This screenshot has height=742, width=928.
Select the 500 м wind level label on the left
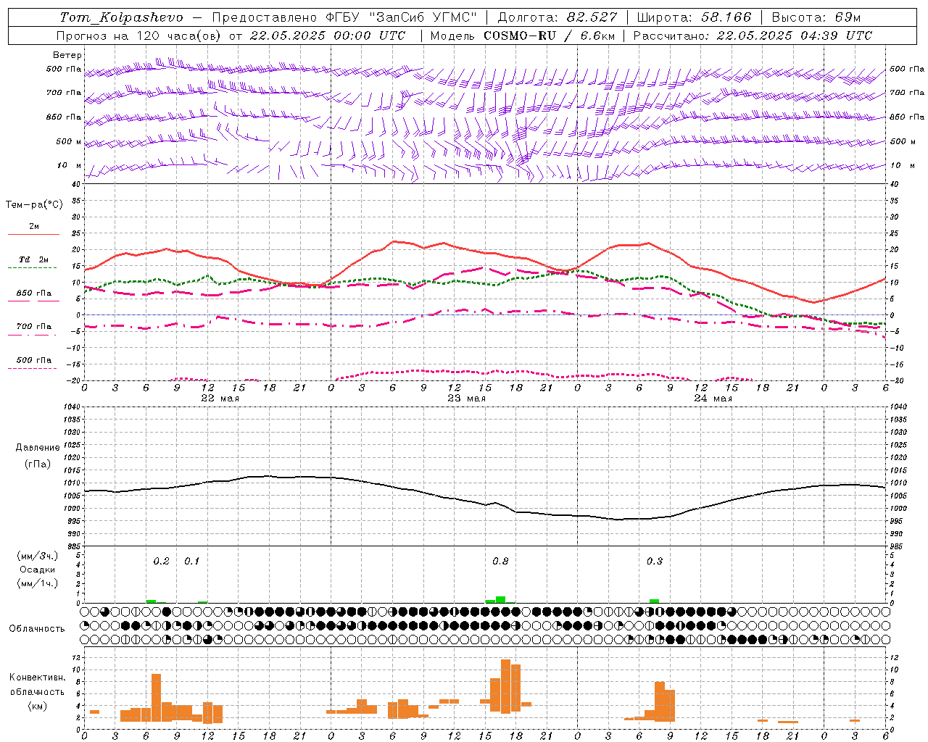pyautogui.click(x=70, y=142)
